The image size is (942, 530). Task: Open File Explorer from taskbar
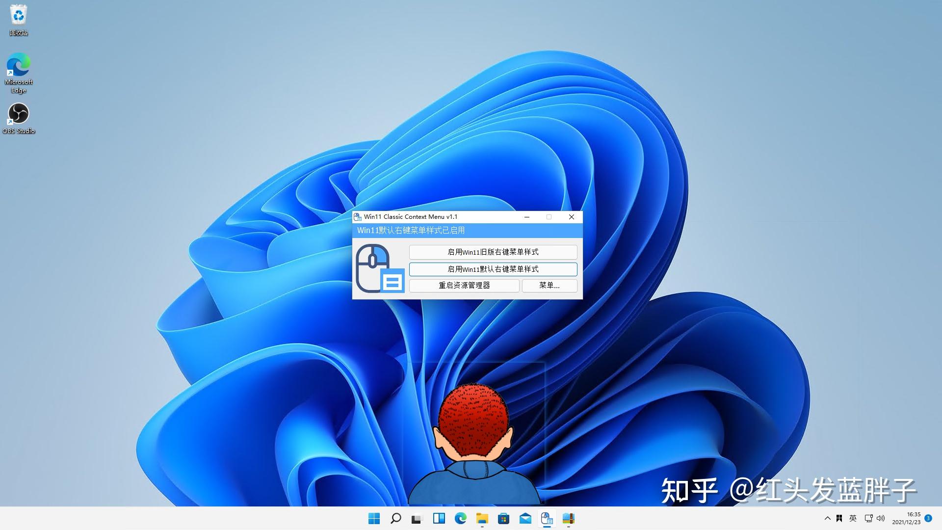tap(481, 518)
